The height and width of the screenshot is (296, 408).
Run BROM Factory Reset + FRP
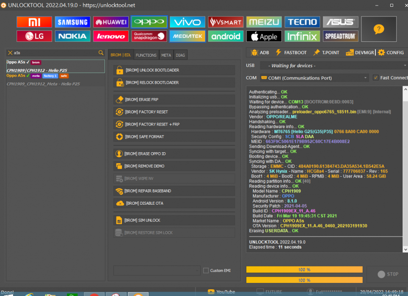174,124
